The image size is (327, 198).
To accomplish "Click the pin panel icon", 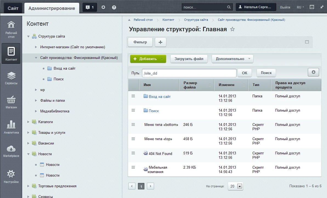I will tap(322, 7).
